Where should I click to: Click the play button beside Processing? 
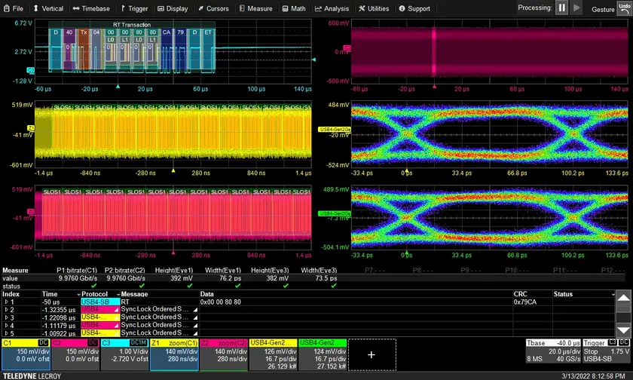coord(577,8)
